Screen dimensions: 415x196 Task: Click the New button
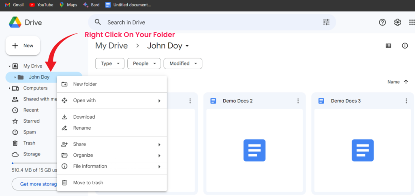(23, 46)
